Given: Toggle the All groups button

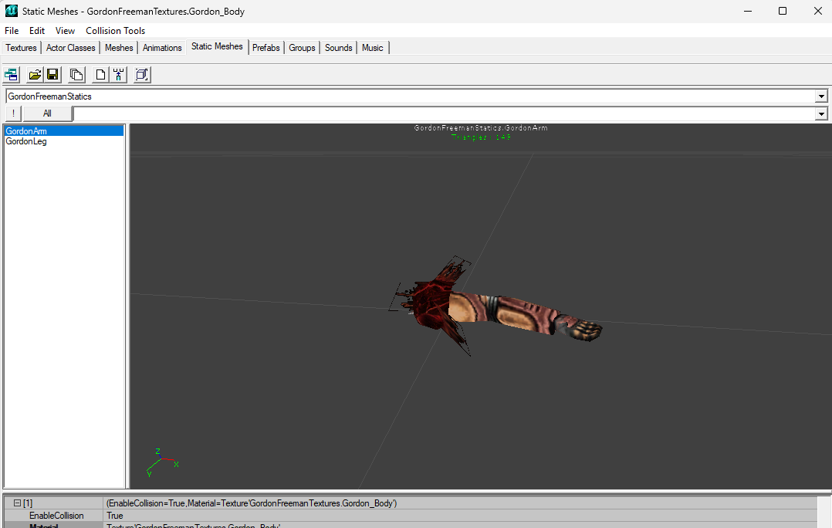Looking at the screenshot, I should [x=47, y=113].
